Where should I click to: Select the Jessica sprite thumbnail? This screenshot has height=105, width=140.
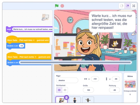tap(61, 100)
